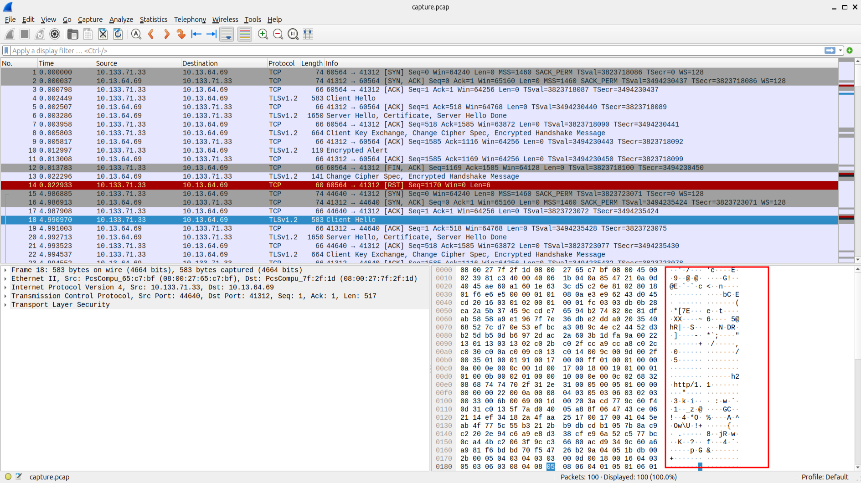Screen dimensions: 861x483
Task: Open the Telephony menu
Action: [190, 20]
